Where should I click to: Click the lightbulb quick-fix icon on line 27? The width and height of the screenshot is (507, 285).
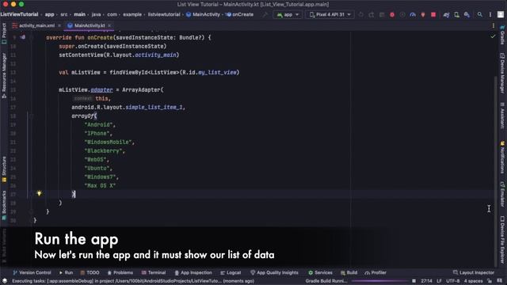click(x=39, y=193)
